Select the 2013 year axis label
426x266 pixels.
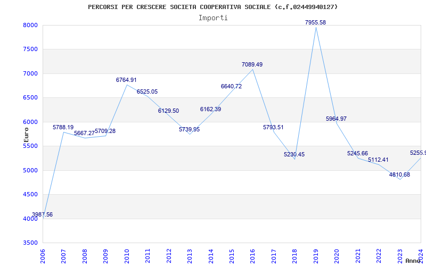190,256
